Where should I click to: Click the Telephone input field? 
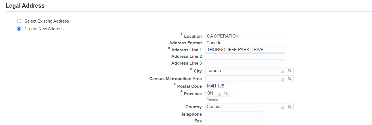pyautogui.click(x=234, y=114)
